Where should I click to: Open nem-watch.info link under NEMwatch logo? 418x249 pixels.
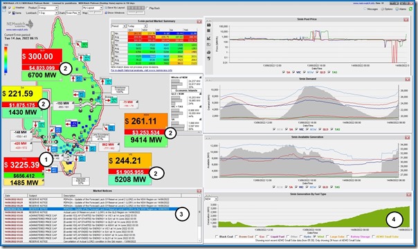click(17, 30)
